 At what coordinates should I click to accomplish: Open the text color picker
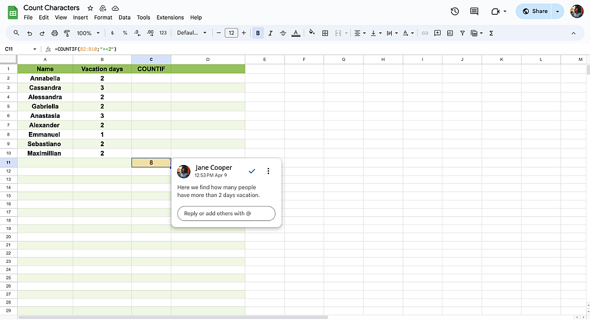(296, 33)
